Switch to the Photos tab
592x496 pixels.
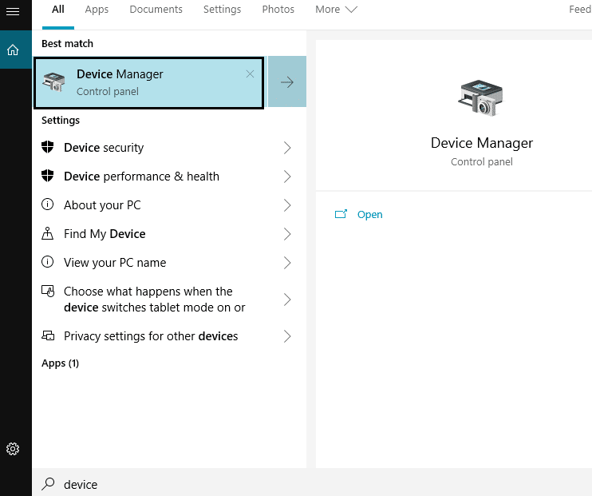[x=278, y=10]
